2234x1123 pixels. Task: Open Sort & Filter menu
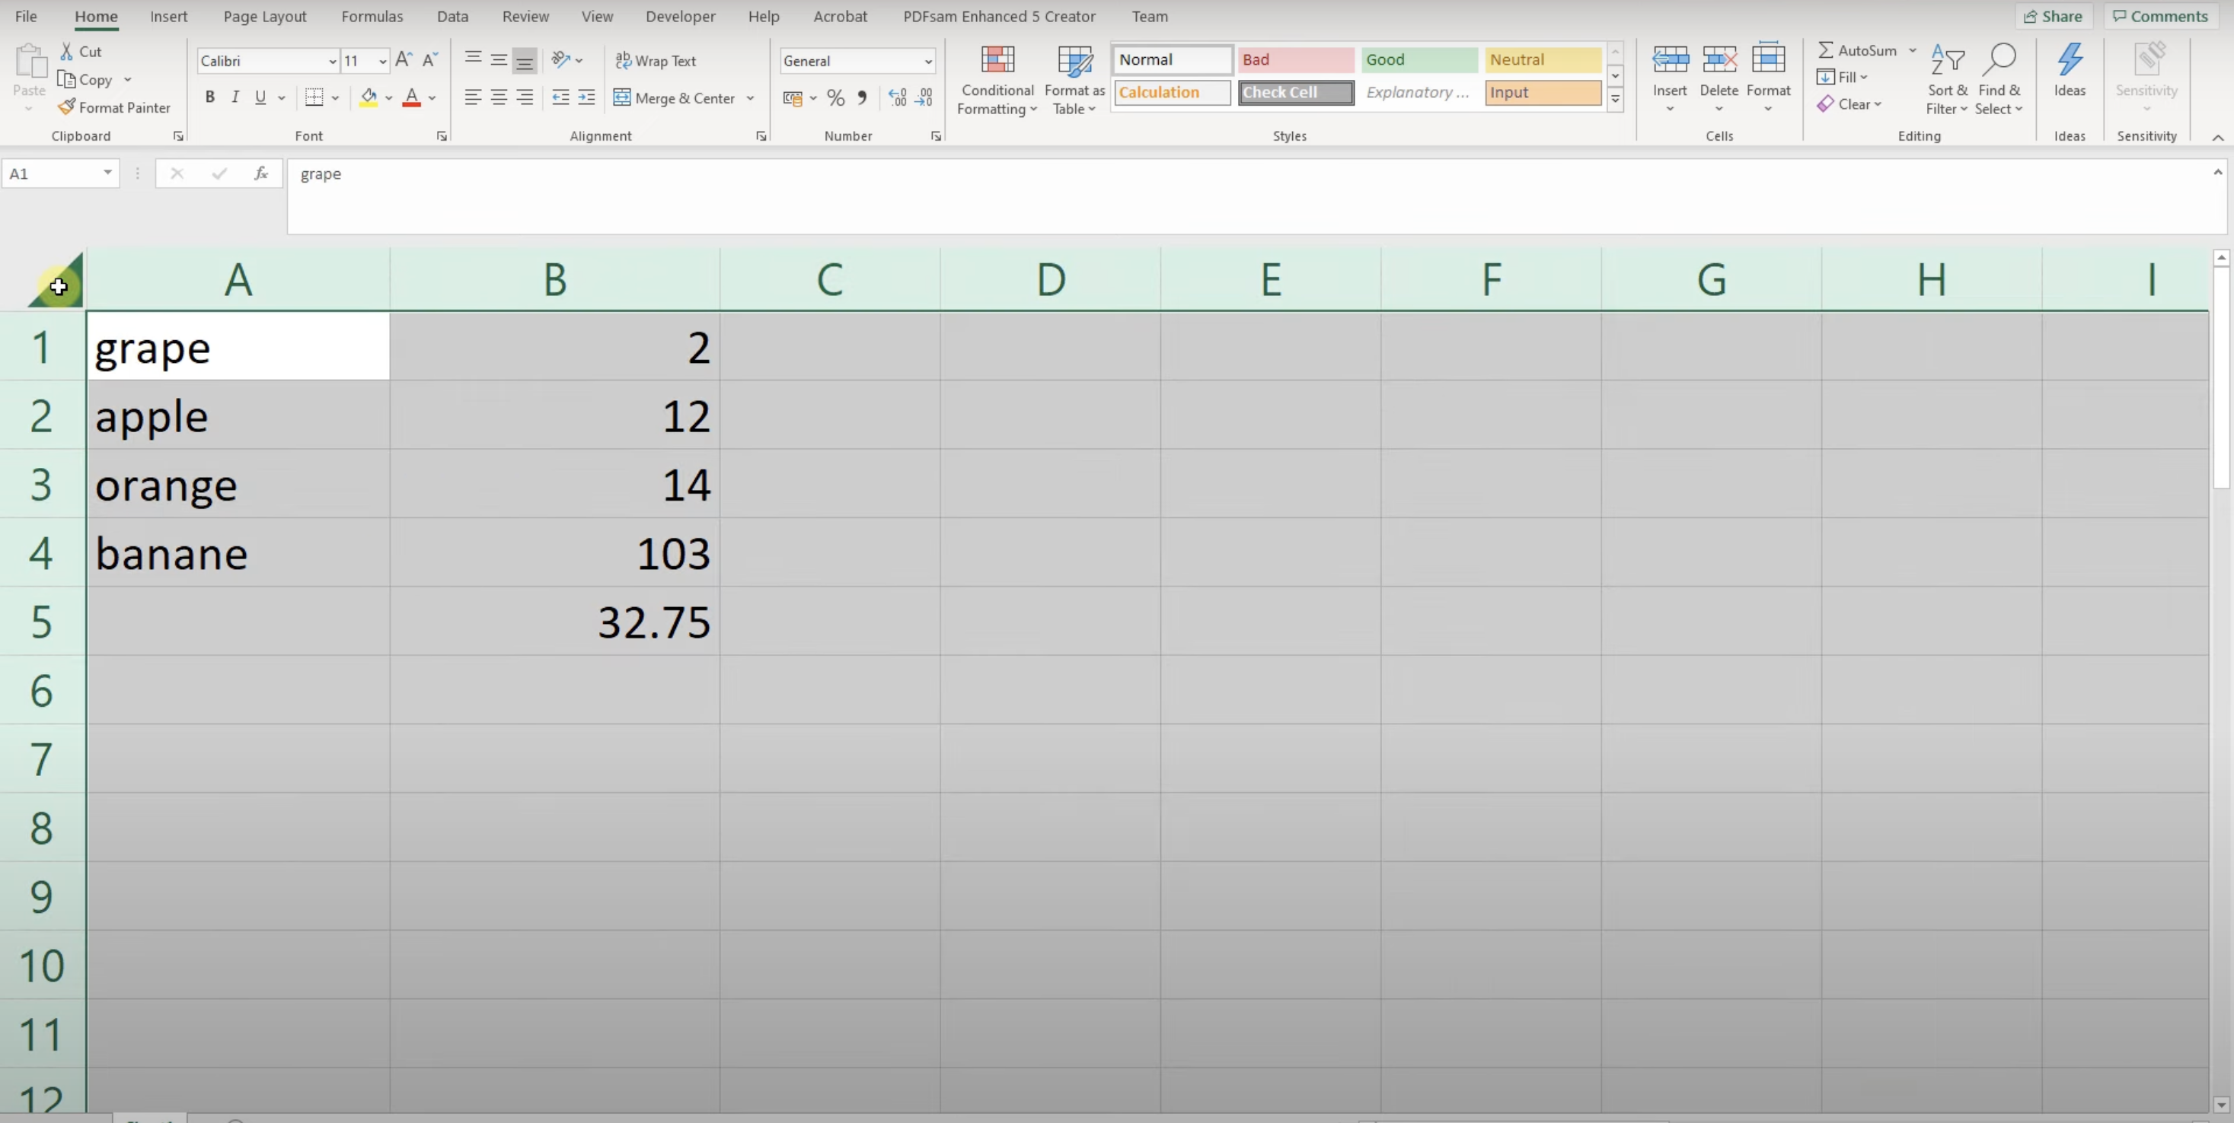[1947, 80]
